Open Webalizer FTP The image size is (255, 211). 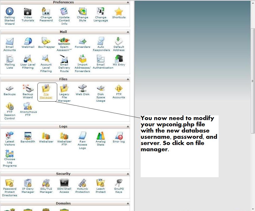tap(64, 139)
